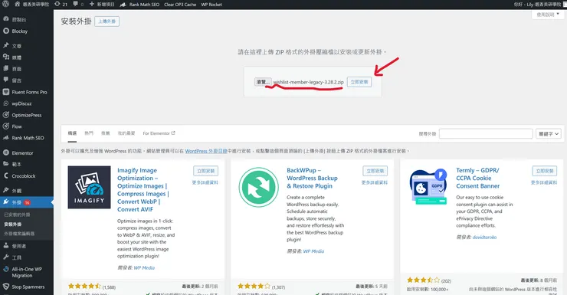
Task: Open the WordPress logo menu
Action: click(5, 4)
